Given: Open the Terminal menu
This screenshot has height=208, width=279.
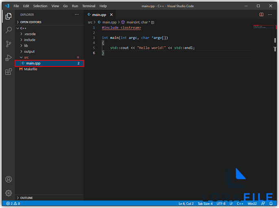Looking at the screenshot, I should [89, 6].
